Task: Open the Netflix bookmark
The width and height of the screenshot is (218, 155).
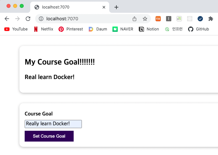Action: (43, 29)
